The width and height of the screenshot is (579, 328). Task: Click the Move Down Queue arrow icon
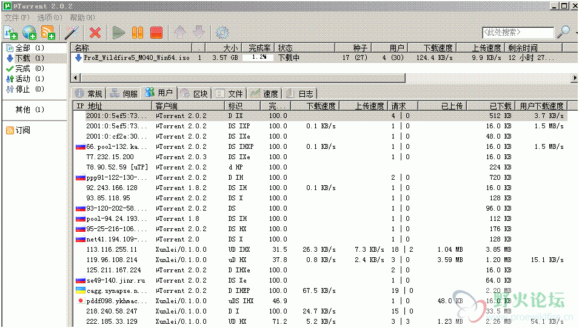(x=199, y=33)
